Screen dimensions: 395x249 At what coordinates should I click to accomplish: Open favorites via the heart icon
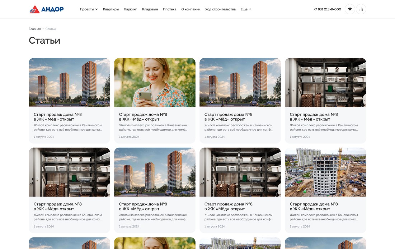click(350, 9)
